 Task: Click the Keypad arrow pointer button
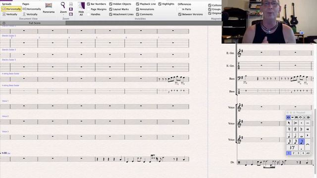289,123
